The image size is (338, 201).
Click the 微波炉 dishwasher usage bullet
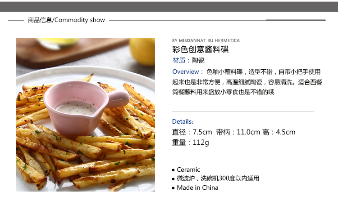[x=218, y=179]
